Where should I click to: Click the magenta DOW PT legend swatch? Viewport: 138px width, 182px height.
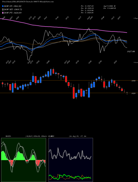[x=3, y=13]
